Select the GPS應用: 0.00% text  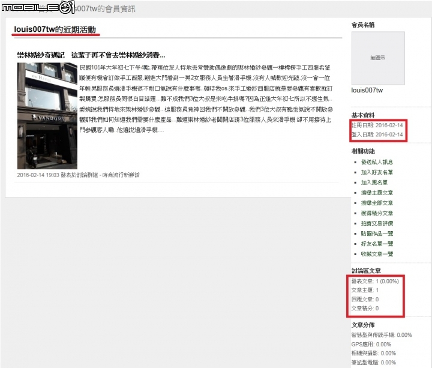click(371, 345)
